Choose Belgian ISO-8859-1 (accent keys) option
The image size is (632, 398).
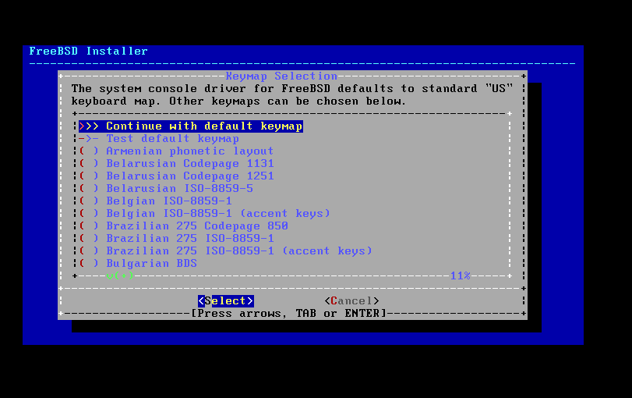204,214
